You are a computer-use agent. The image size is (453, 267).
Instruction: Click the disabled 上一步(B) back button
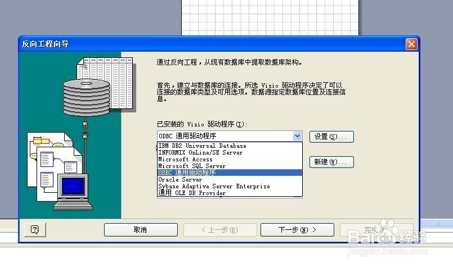tap(220, 230)
